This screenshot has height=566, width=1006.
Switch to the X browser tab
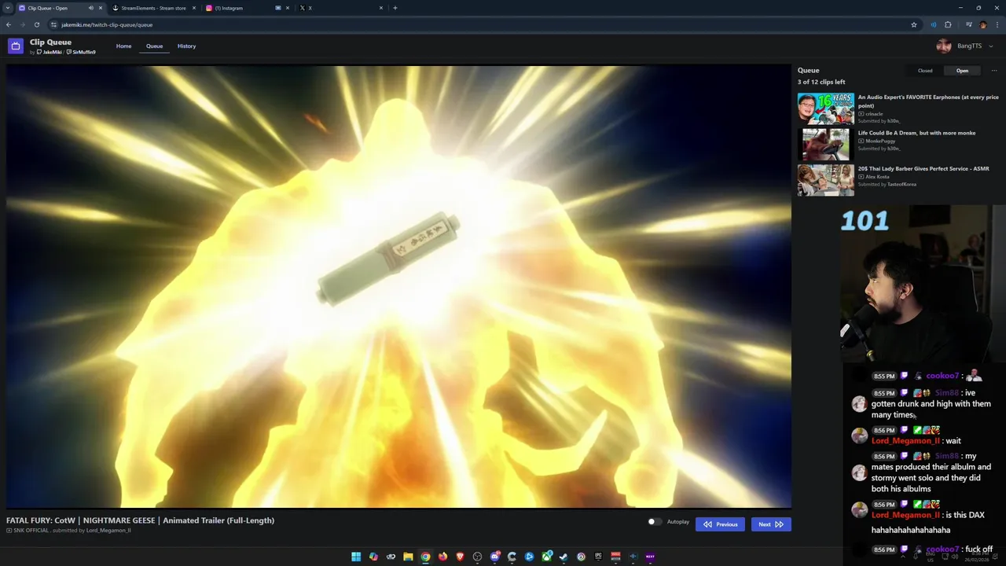coord(340,8)
